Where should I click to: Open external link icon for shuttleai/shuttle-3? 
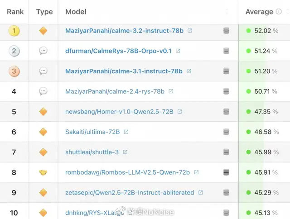click(125, 152)
